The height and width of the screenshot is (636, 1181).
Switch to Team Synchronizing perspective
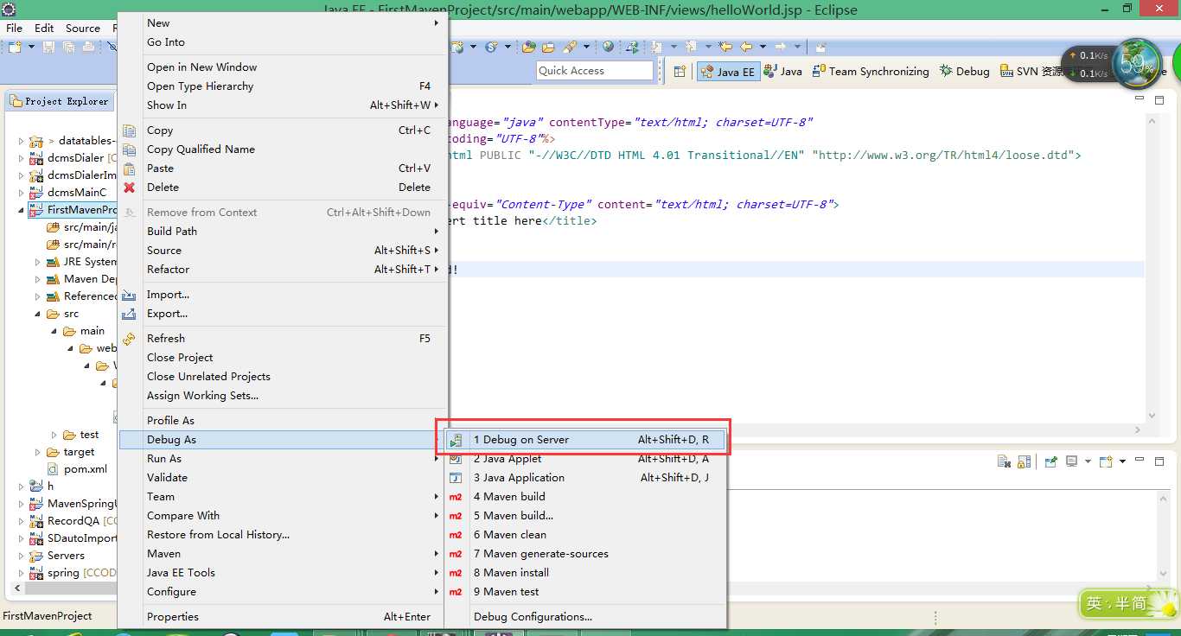(871, 72)
